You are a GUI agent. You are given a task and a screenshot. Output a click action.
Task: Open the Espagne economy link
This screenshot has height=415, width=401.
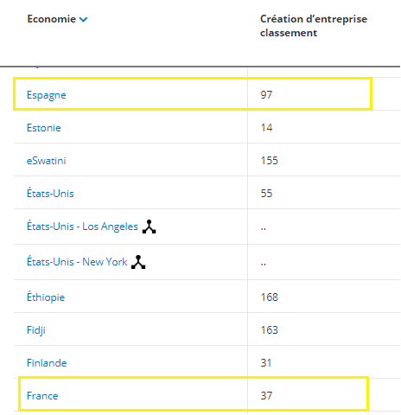47,95
